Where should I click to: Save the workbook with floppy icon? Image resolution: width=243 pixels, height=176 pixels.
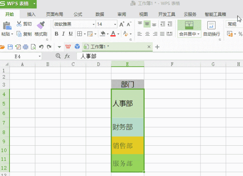point(10,47)
